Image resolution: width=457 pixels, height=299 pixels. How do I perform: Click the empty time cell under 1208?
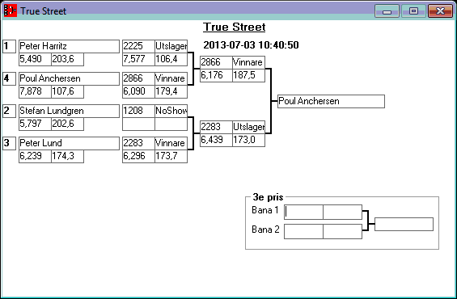(x=139, y=124)
